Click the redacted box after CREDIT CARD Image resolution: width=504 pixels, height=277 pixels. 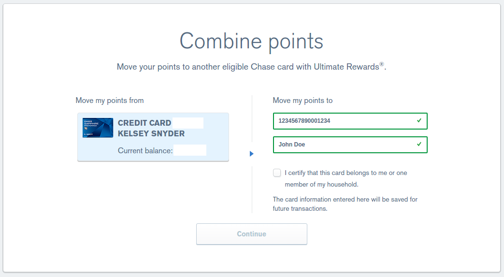tap(188, 123)
